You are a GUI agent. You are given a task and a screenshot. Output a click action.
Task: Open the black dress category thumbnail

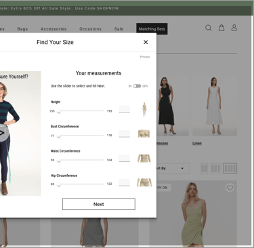(173, 106)
